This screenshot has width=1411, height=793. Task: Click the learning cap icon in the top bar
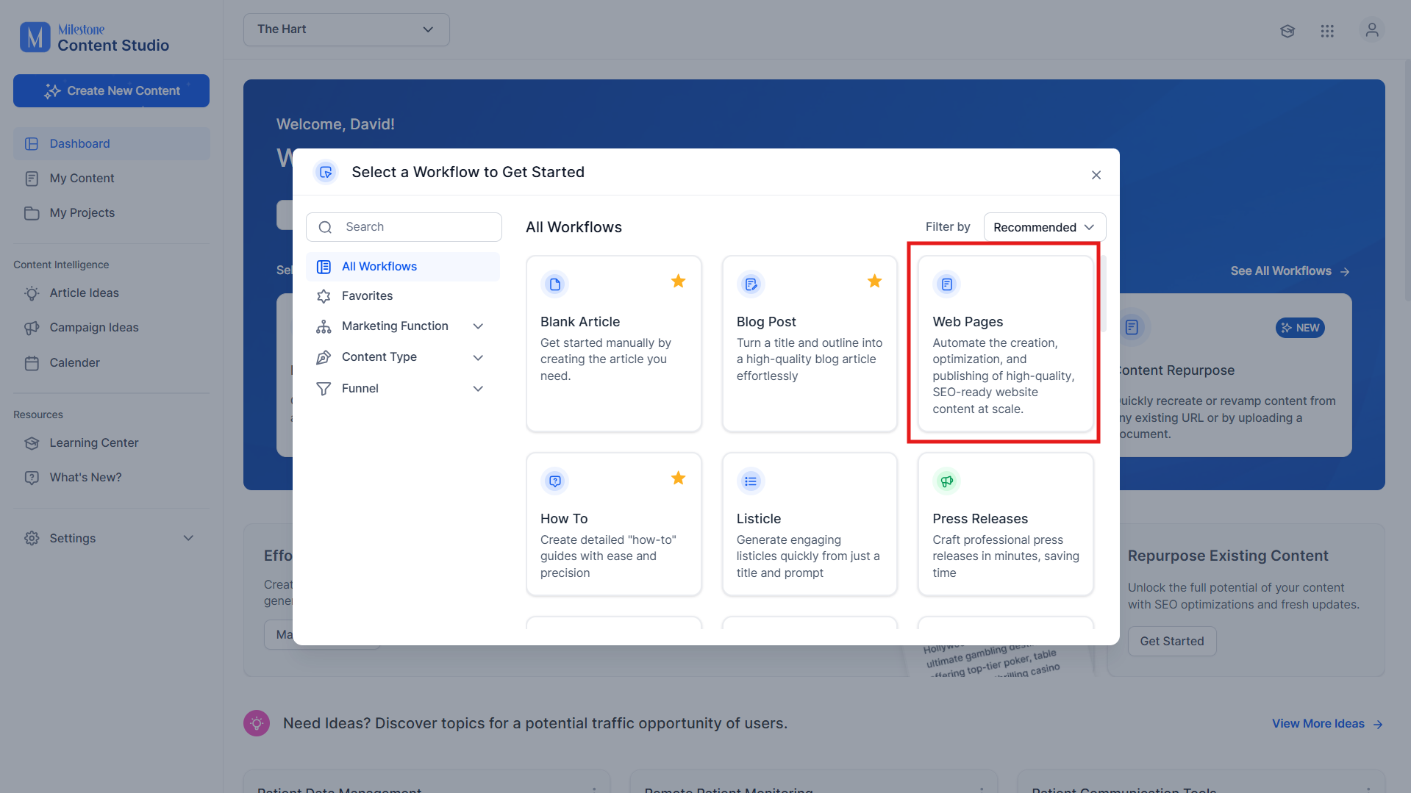click(x=1287, y=31)
